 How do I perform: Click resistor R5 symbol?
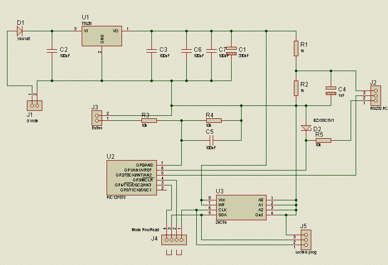tap(323, 141)
